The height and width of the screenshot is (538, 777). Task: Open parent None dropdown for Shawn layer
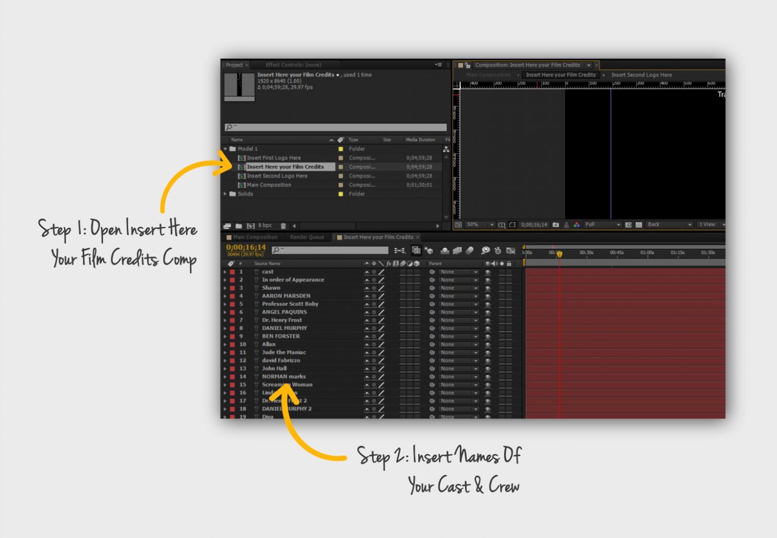[x=458, y=288]
